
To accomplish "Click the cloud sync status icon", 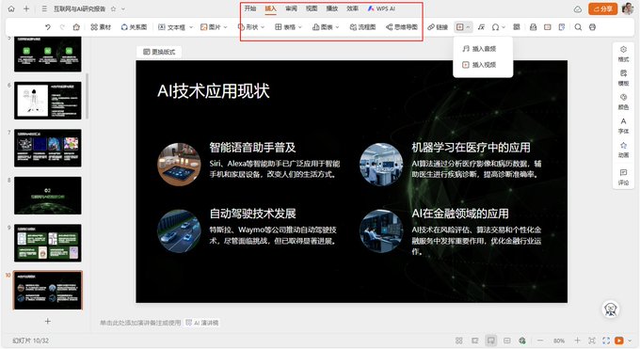I will pyautogui.click(x=578, y=9).
